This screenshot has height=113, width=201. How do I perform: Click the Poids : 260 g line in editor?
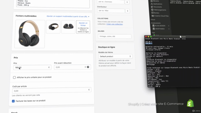(154, 86)
